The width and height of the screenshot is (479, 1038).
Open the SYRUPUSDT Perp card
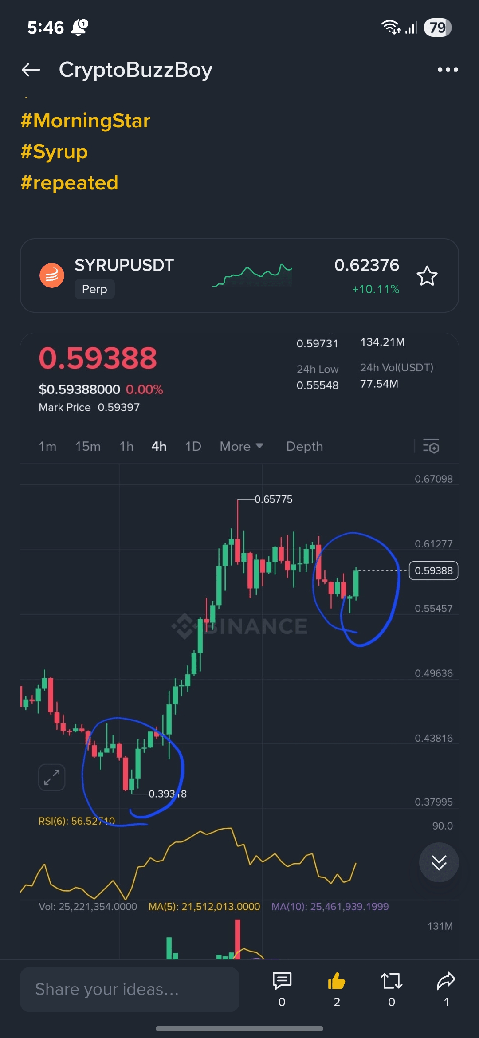[239, 275]
